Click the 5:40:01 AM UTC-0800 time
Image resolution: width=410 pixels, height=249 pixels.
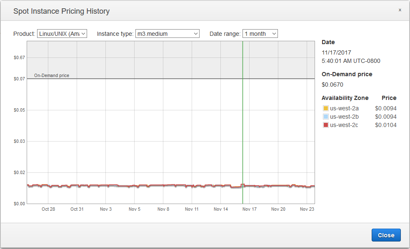[351, 61]
